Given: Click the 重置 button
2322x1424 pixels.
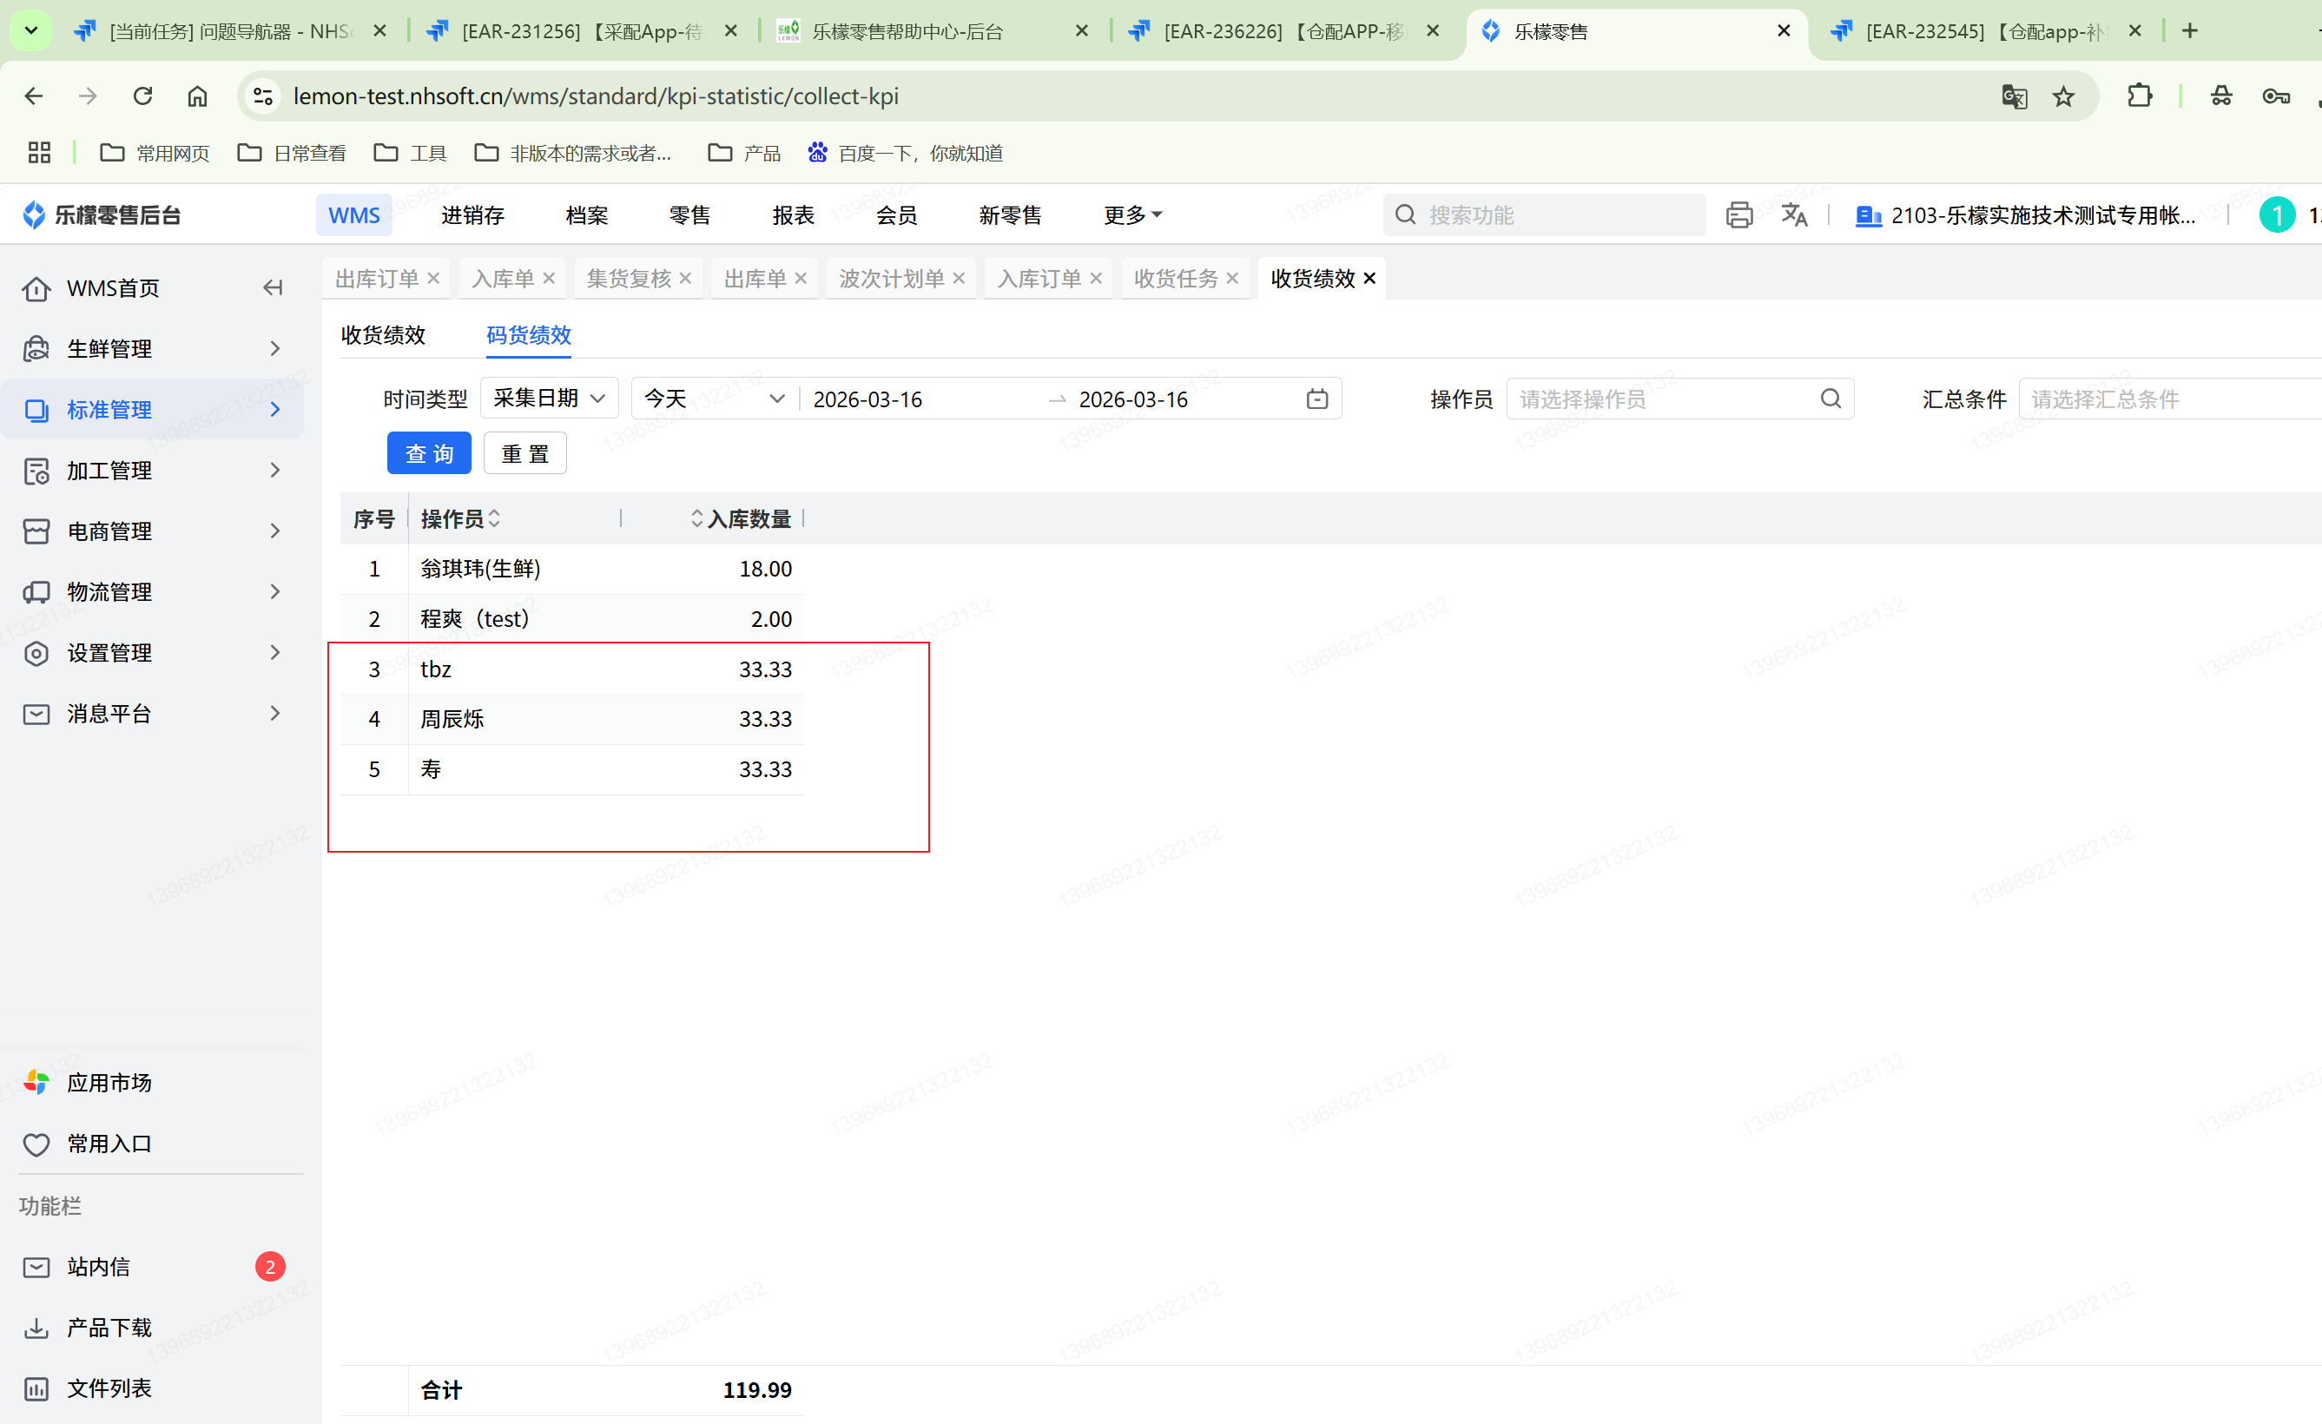Looking at the screenshot, I should coord(524,453).
